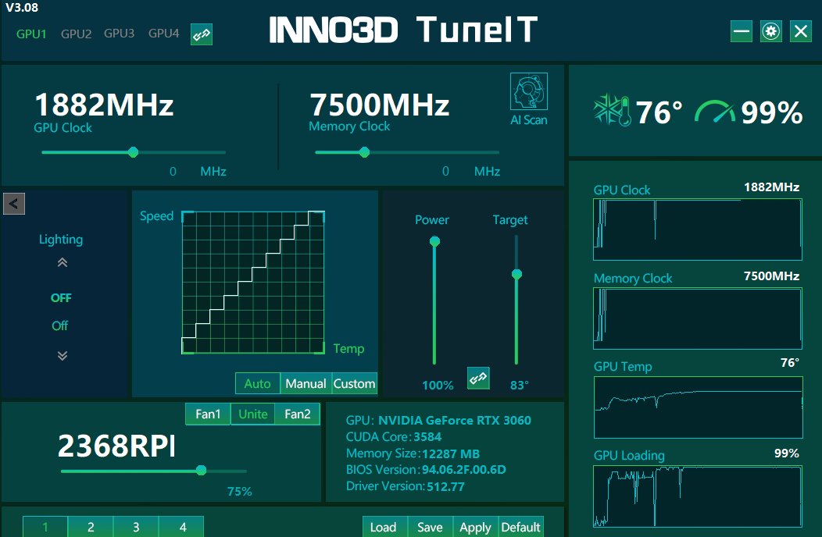This screenshot has height=537, width=822.
Task: Click the Save button
Action: [x=430, y=527]
